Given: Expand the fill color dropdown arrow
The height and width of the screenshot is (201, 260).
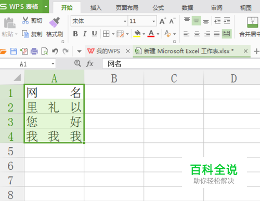Looking at the screenshot, I should (x=144, y=34).
